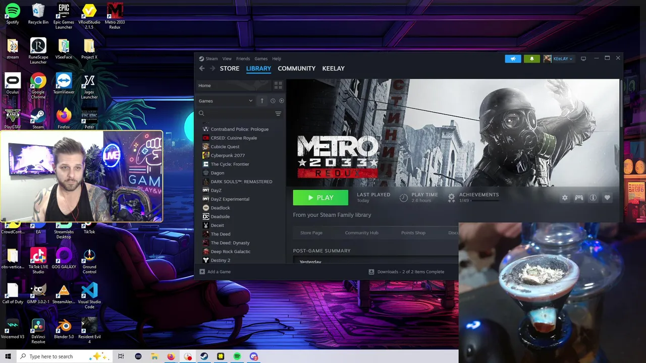Open Epic Games Launcher desktop icon
646x363 pixels.
click(64, 16)
